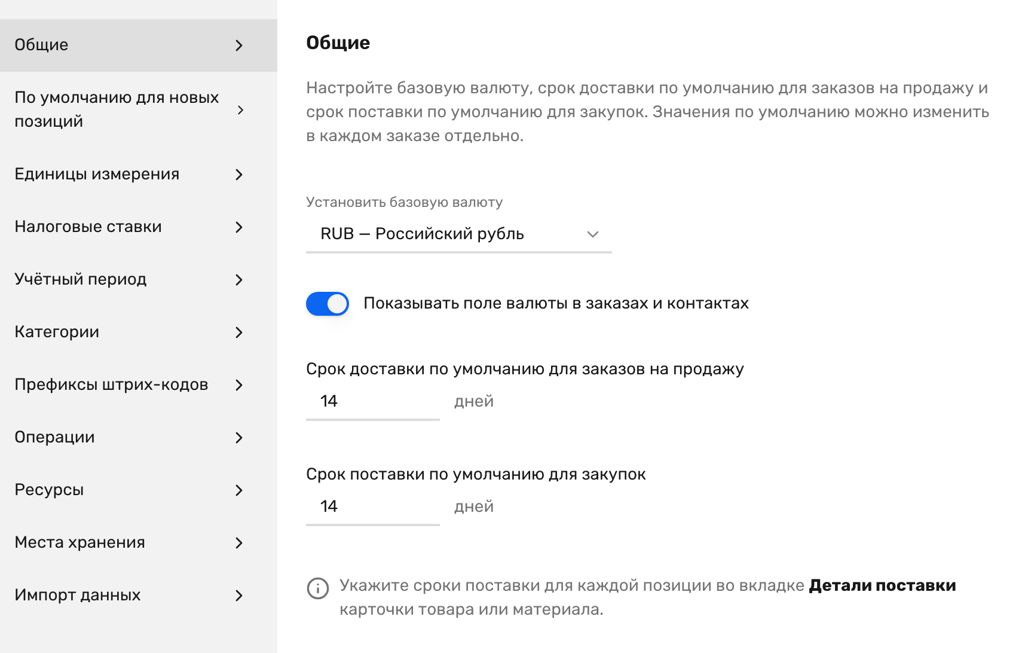Click the chevron next to Учётный период

click(239, 280)
